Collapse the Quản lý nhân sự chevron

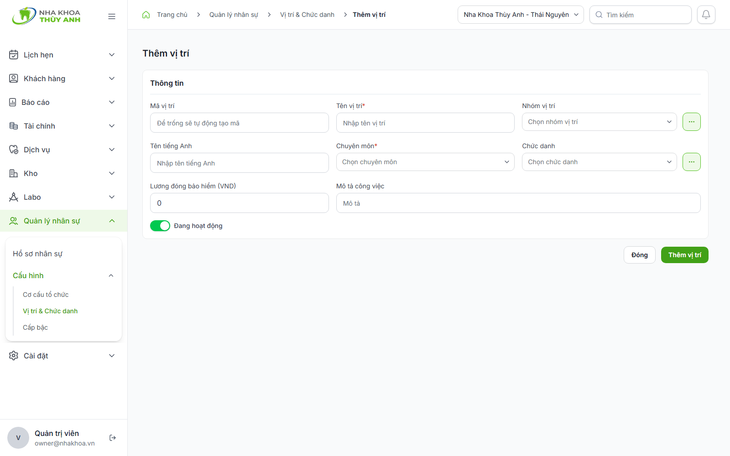[x=112, y=221]
